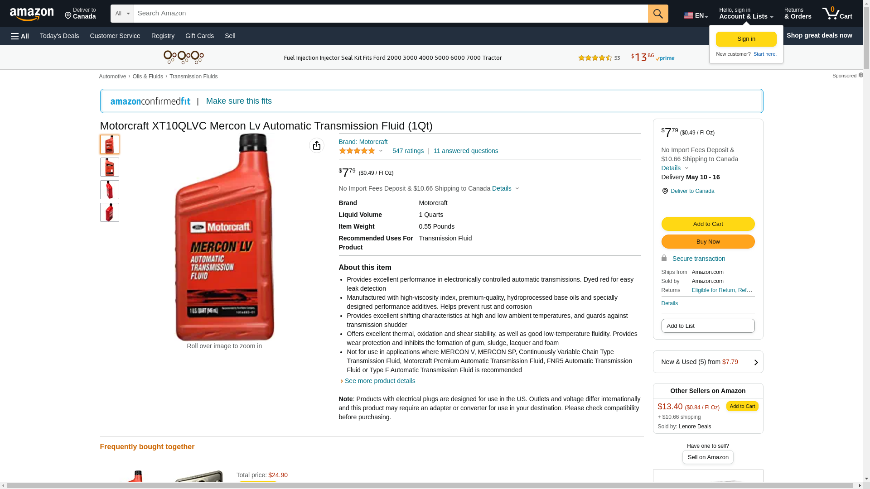The image size is (870, 489).
Task: Open the All hamburger menu
Action: (20, 36)
